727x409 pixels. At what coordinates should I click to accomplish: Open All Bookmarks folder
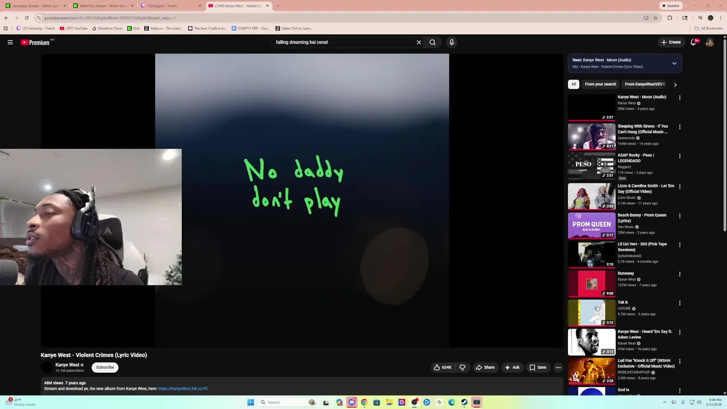pyautogui.click(x=708, y=28)
